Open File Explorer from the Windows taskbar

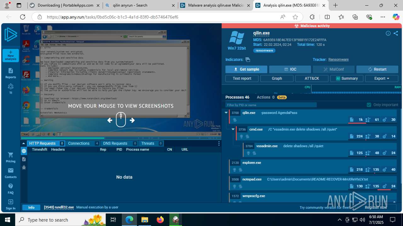point(145,220)
